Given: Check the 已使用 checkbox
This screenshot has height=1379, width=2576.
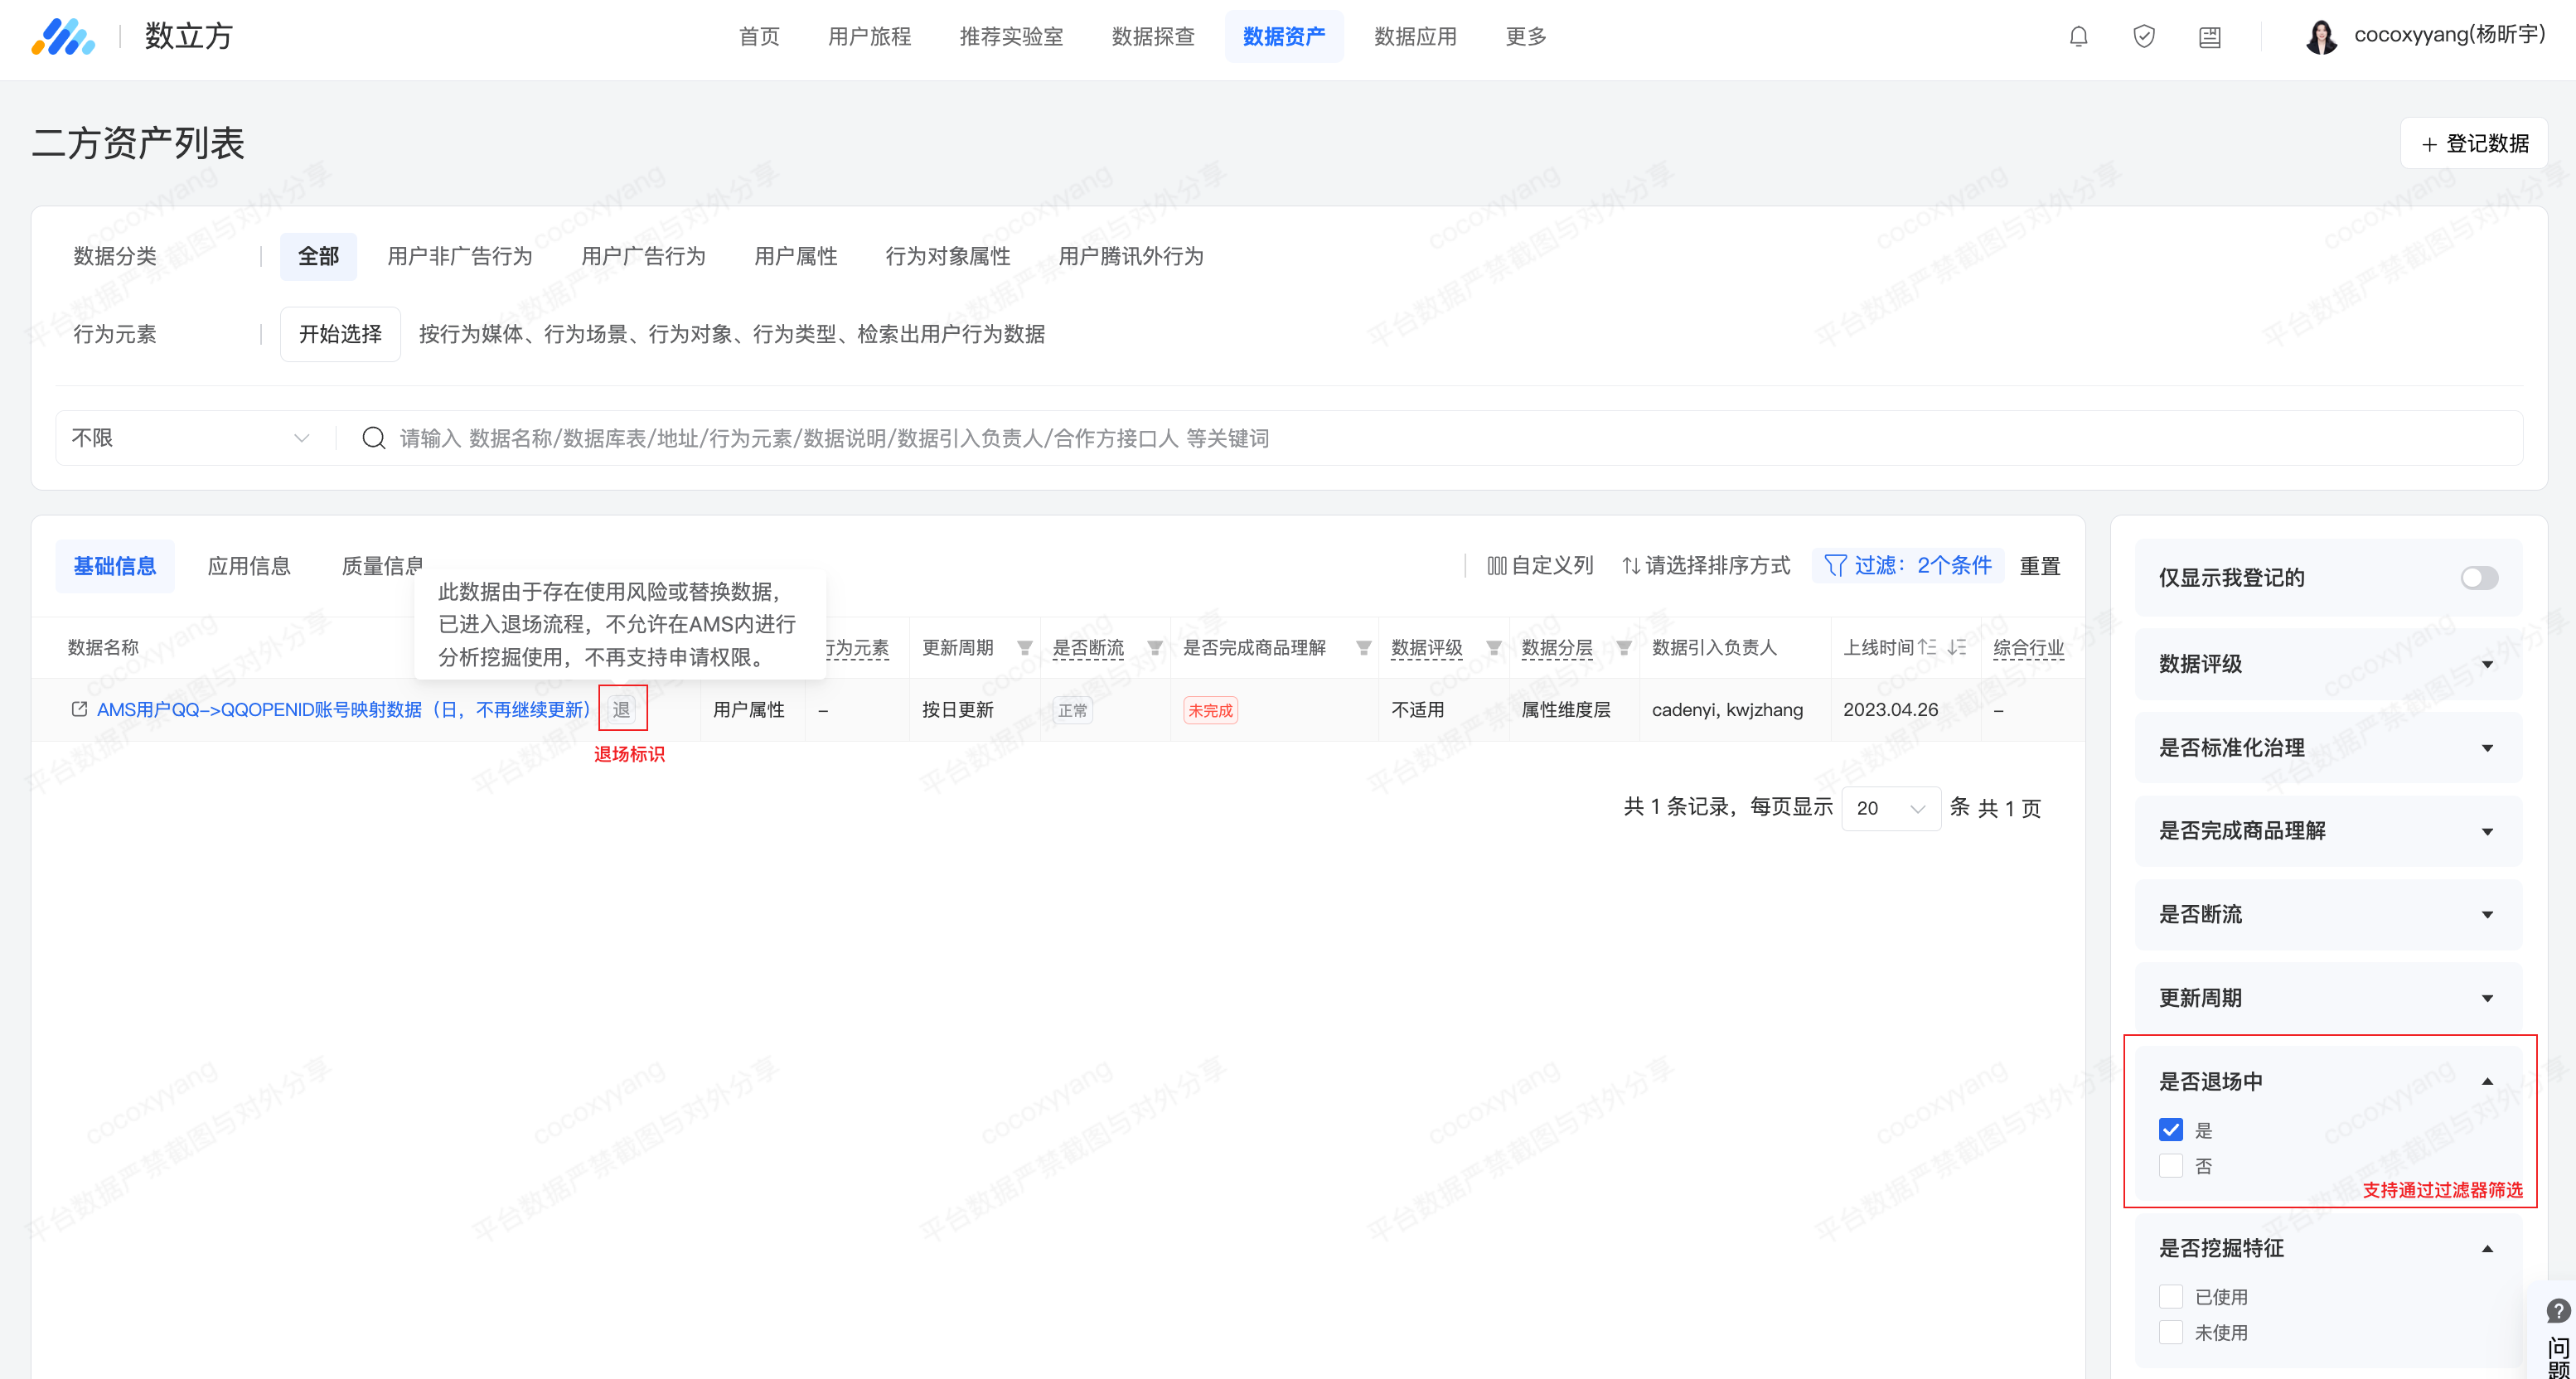Looking at the screenshot, I should [x=2170, y=1297].
